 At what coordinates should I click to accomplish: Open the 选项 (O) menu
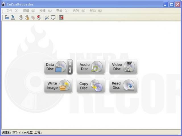79,11
